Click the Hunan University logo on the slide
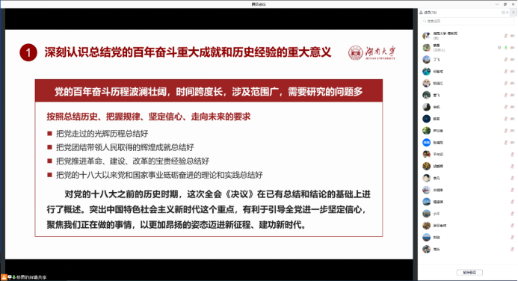The width and height of the screenshot is (518, 281). coord(371,53)
